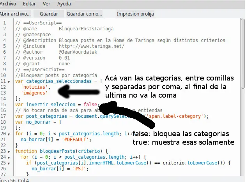
Task: Click the vertical scrollbar thumb
Action: click(243, 54)
